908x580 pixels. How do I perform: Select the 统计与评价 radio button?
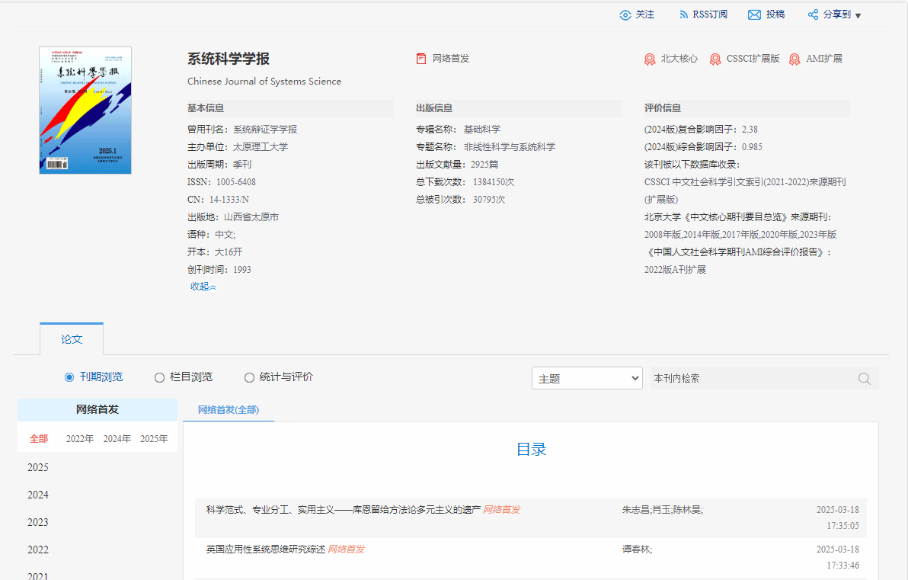(x=249, y=377)
